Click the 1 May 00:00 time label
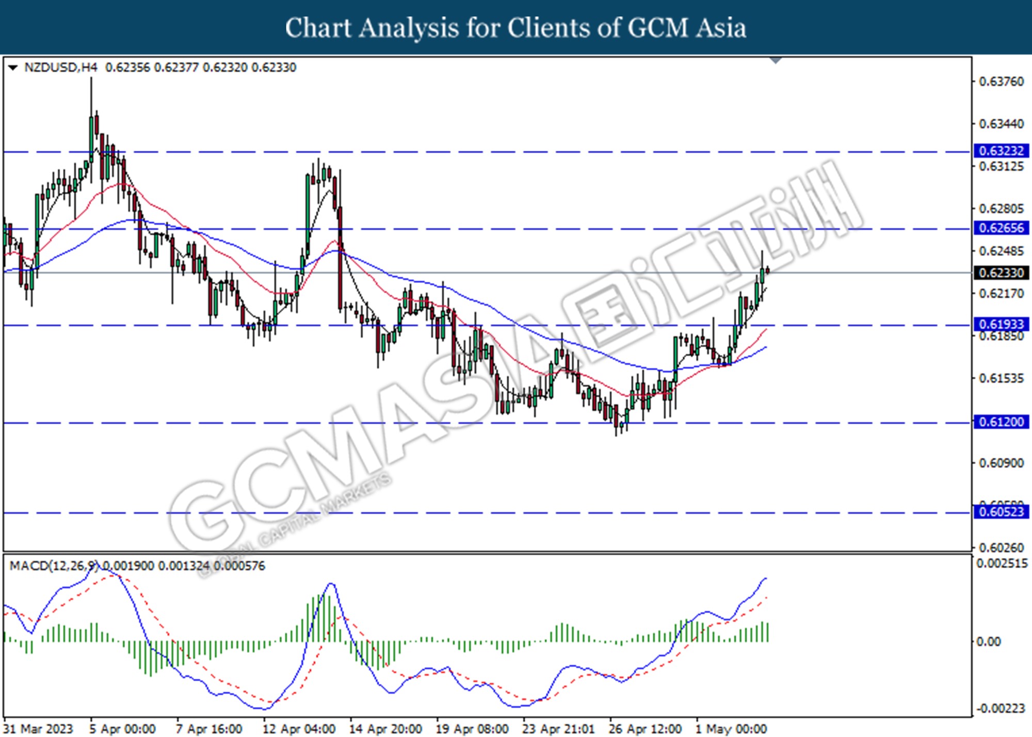 click(x=731, y=729)
